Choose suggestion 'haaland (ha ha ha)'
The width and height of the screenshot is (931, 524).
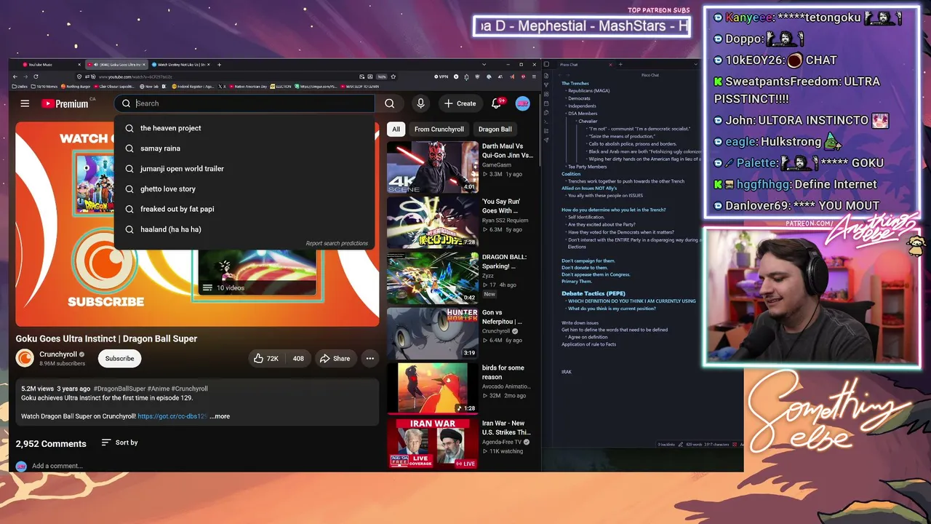tap(244, 229)
